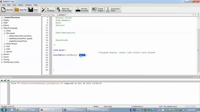Click Download to Robot
Viewport: 200px width, 112px height.
click(113, 10)
